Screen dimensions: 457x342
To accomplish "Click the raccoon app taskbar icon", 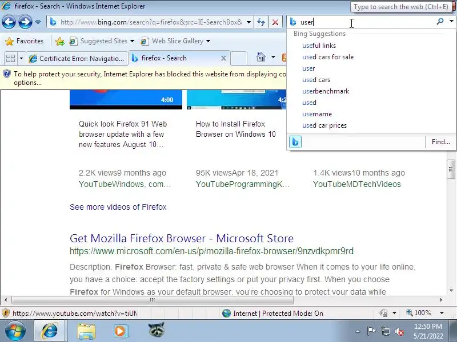I will [157, 331].
